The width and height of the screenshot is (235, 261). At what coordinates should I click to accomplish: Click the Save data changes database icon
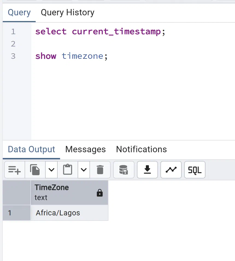124,170
